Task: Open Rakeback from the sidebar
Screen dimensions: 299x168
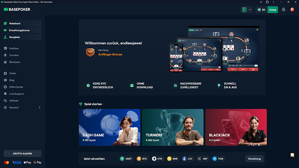Action: [22, 24]
